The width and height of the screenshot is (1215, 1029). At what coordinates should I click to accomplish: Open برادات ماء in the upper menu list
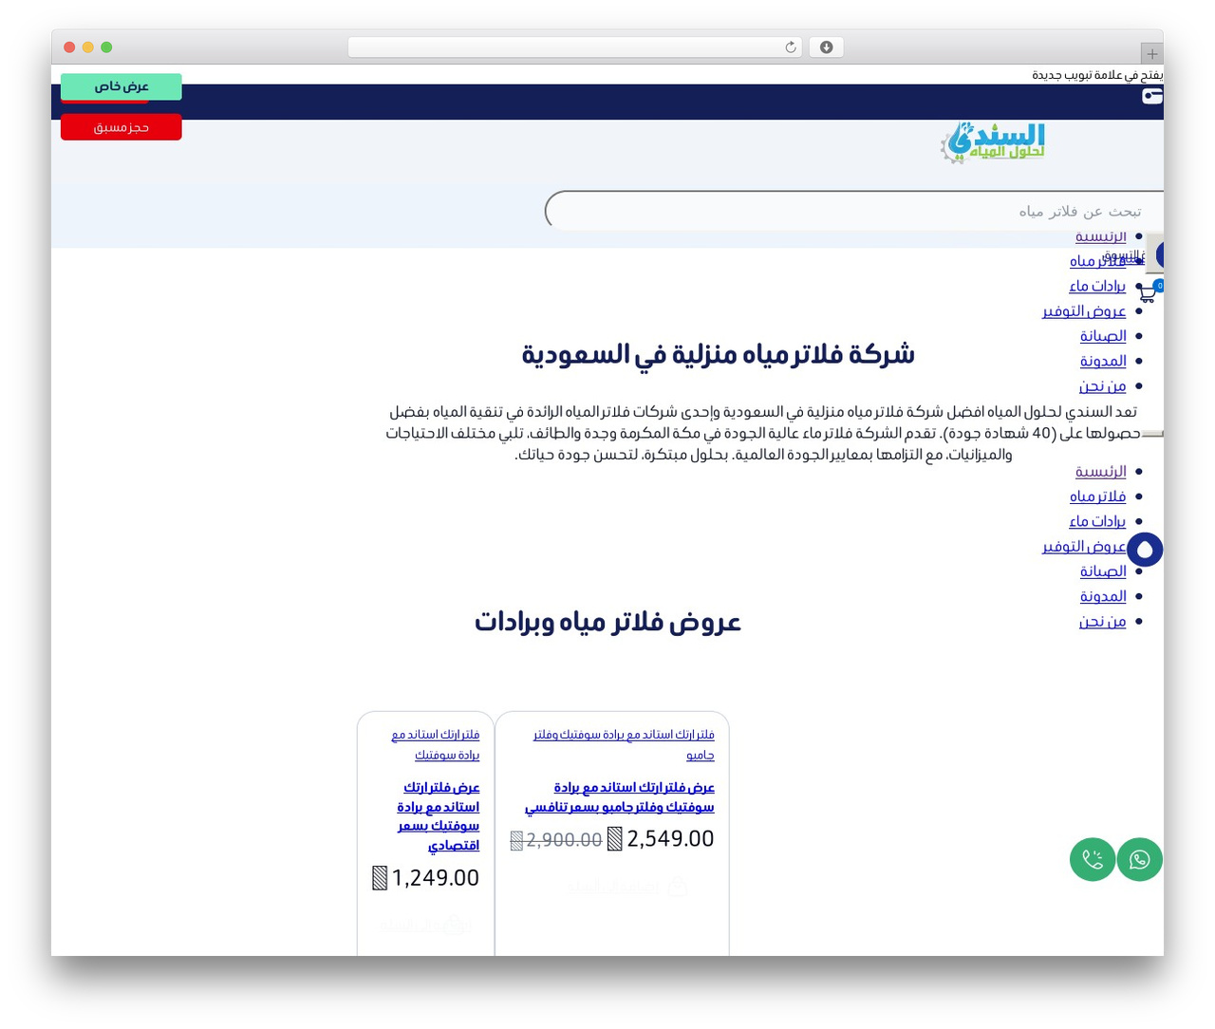pyautogui.click(x=1097, y=286)
